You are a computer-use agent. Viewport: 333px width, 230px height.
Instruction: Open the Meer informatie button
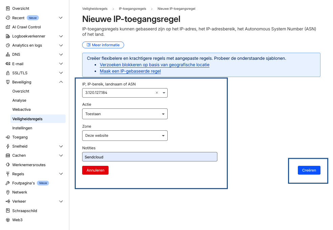click(x=103, y=45)
